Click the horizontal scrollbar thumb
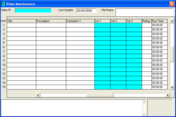Screen dimensions: 176x117 [100, 95]
